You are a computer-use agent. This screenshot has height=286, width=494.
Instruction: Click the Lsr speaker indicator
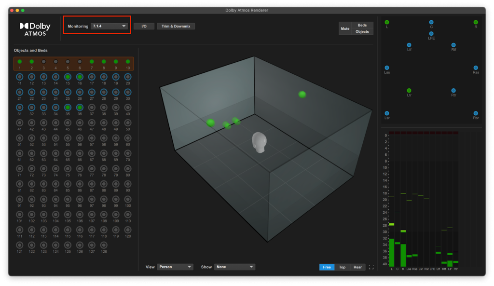point(387,113)
